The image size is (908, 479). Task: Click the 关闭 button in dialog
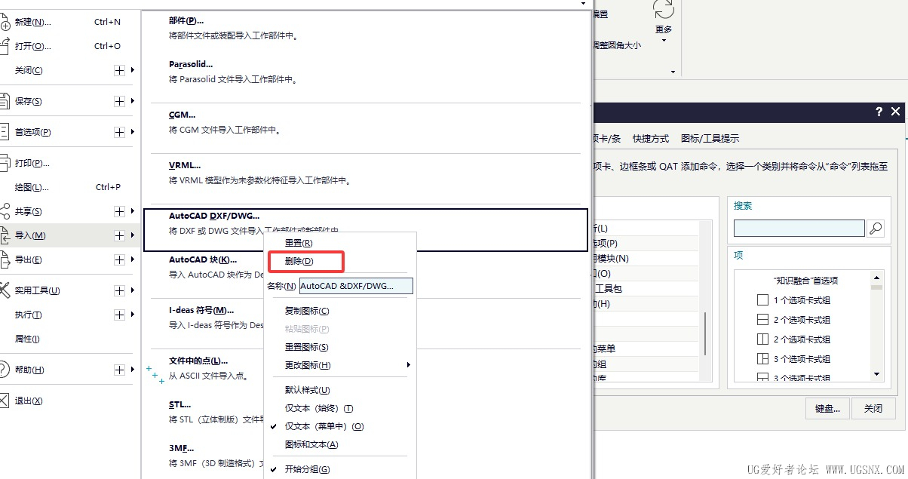[873, 408]
